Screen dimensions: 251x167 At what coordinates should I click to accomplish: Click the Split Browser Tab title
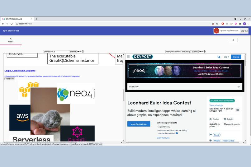click(x=11, y=31)
